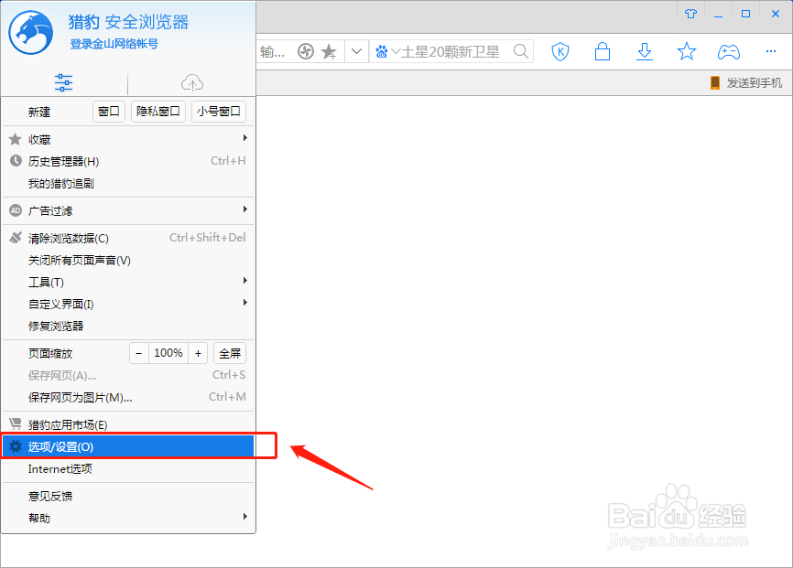Open the more tools ellipsis icon
Image resolution: width=793 pixels, height=568 pixels.
771,51
